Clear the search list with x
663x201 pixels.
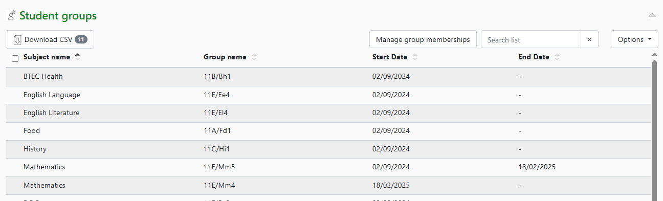pos(589,39)
